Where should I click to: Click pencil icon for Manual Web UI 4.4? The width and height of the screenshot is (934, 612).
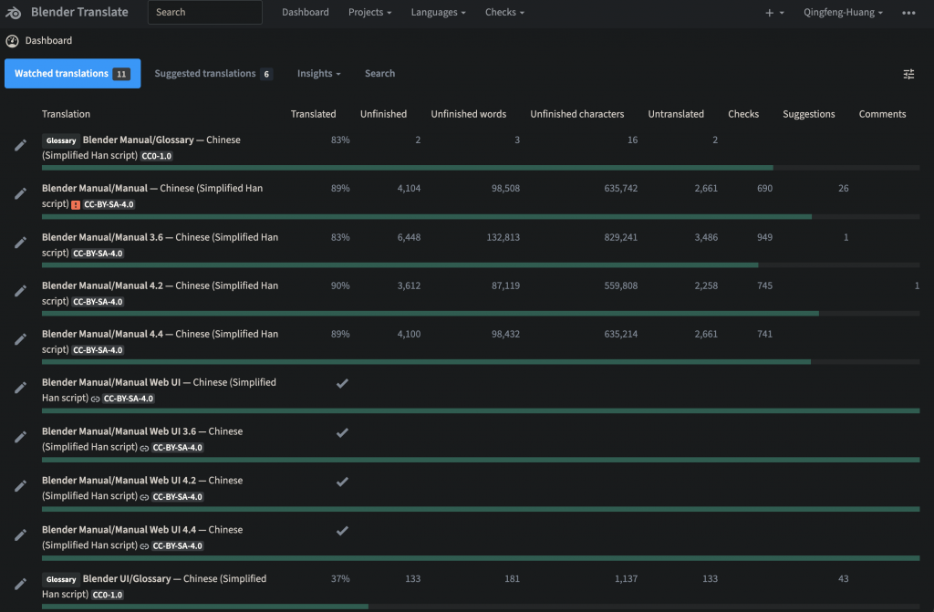(20, 534)
